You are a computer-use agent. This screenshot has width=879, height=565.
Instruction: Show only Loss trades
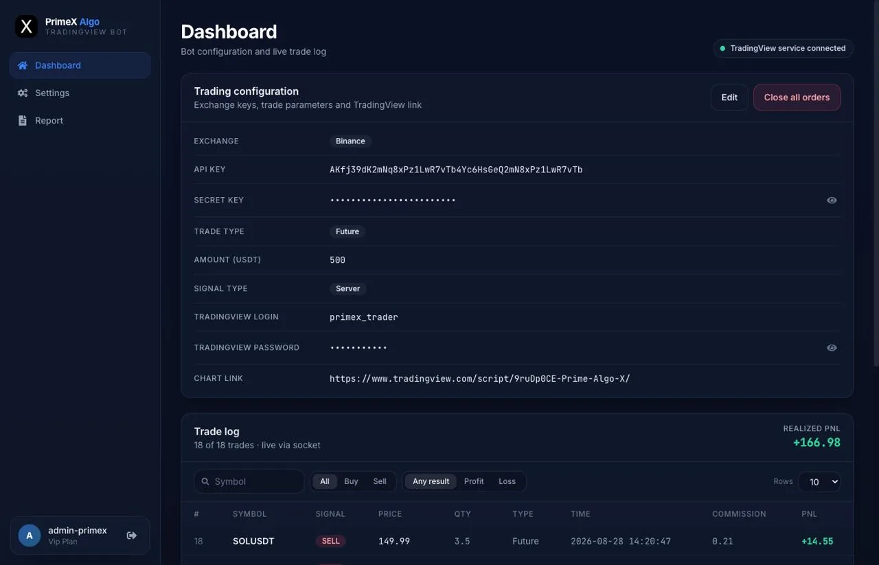pos(507,481)
